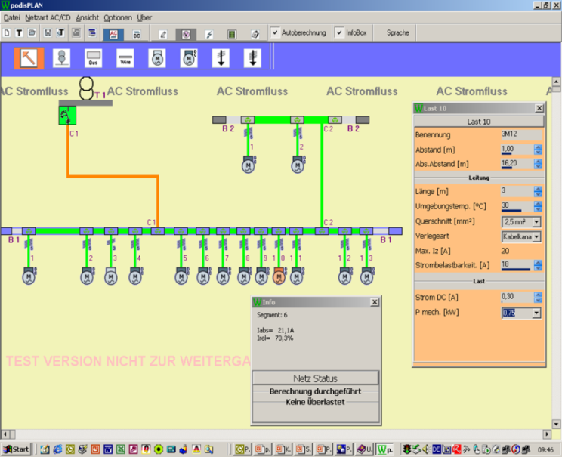
Task: Click the transformer T1 symbol in diagram
Action: pyautogui.click(x=86, y=88)
